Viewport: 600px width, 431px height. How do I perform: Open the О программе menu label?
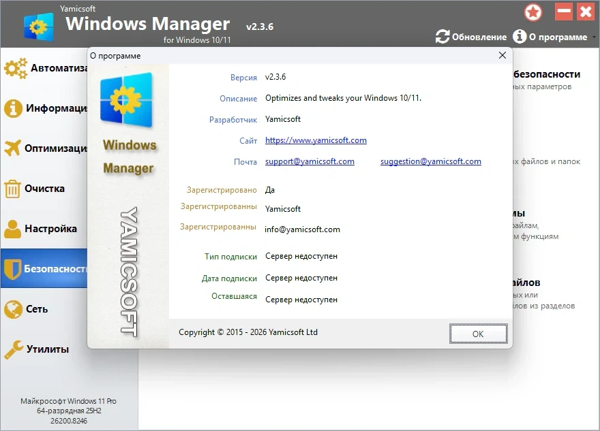point(558,37)
